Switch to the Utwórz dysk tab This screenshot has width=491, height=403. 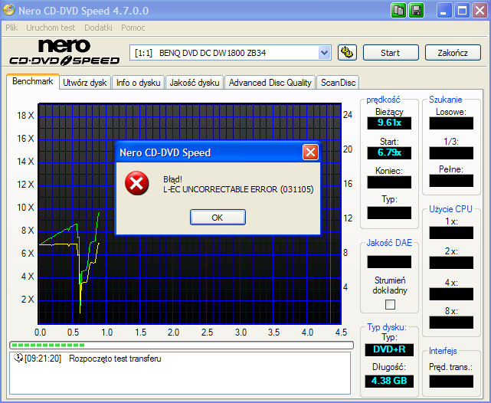coord(85,83)
